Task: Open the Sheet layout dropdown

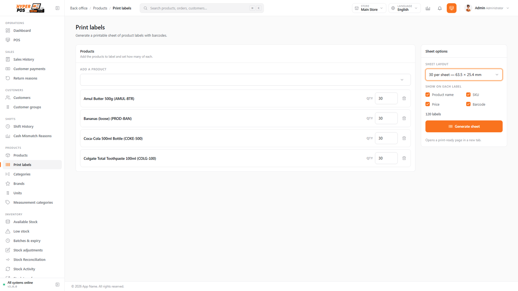Action: click(x=464, y=75)
